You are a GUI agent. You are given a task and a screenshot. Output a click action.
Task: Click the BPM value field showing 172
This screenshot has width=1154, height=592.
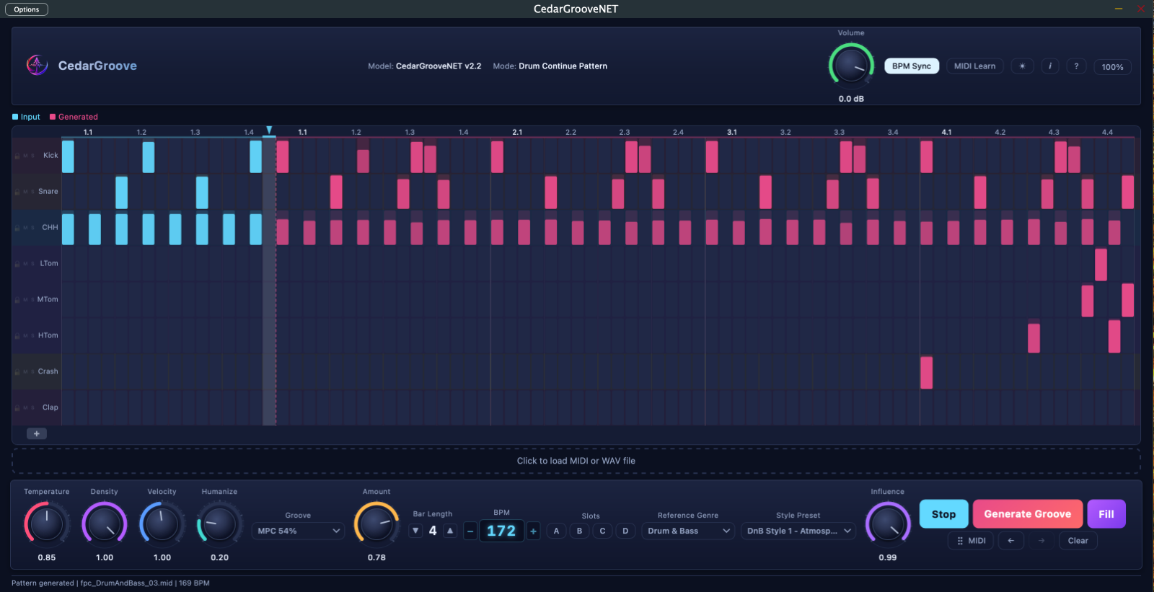click(501, 531)
